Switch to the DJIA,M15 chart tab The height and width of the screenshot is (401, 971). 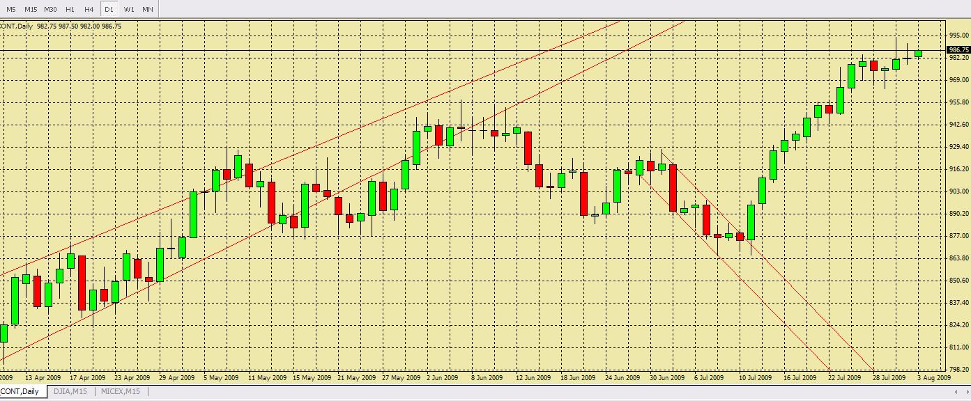click(x=70, y=392)
